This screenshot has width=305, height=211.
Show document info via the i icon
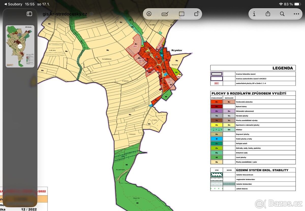click(x=254, y=14)
